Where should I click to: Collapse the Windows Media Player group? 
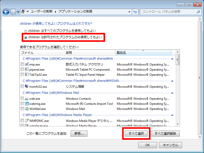[x=172, y=115]
